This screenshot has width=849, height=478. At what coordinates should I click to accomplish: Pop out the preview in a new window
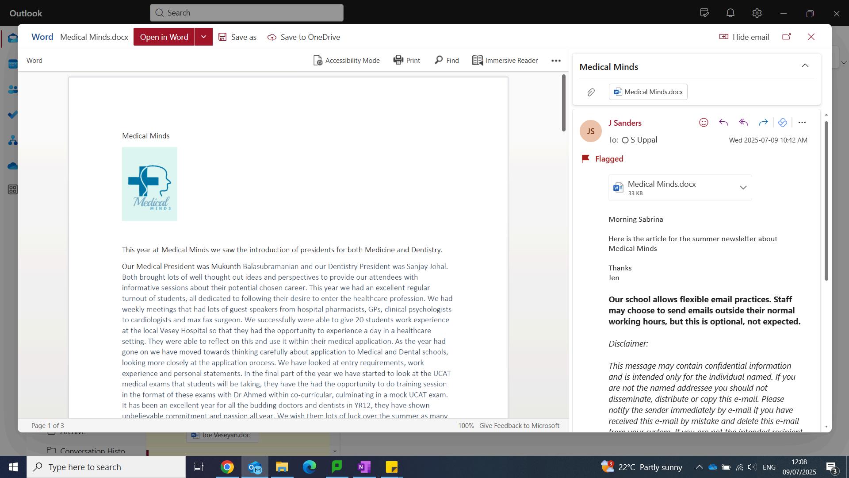pyautogui.click(x=787, y=37)
